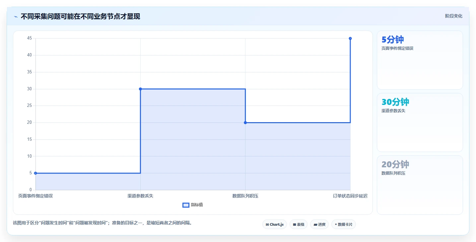Select the 进度 tag pill
This screenshot has height=242, width=476.
click(319, 224)
